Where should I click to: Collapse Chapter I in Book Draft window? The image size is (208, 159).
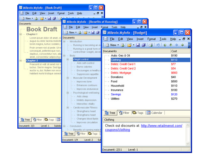click(x=21, y=34)
